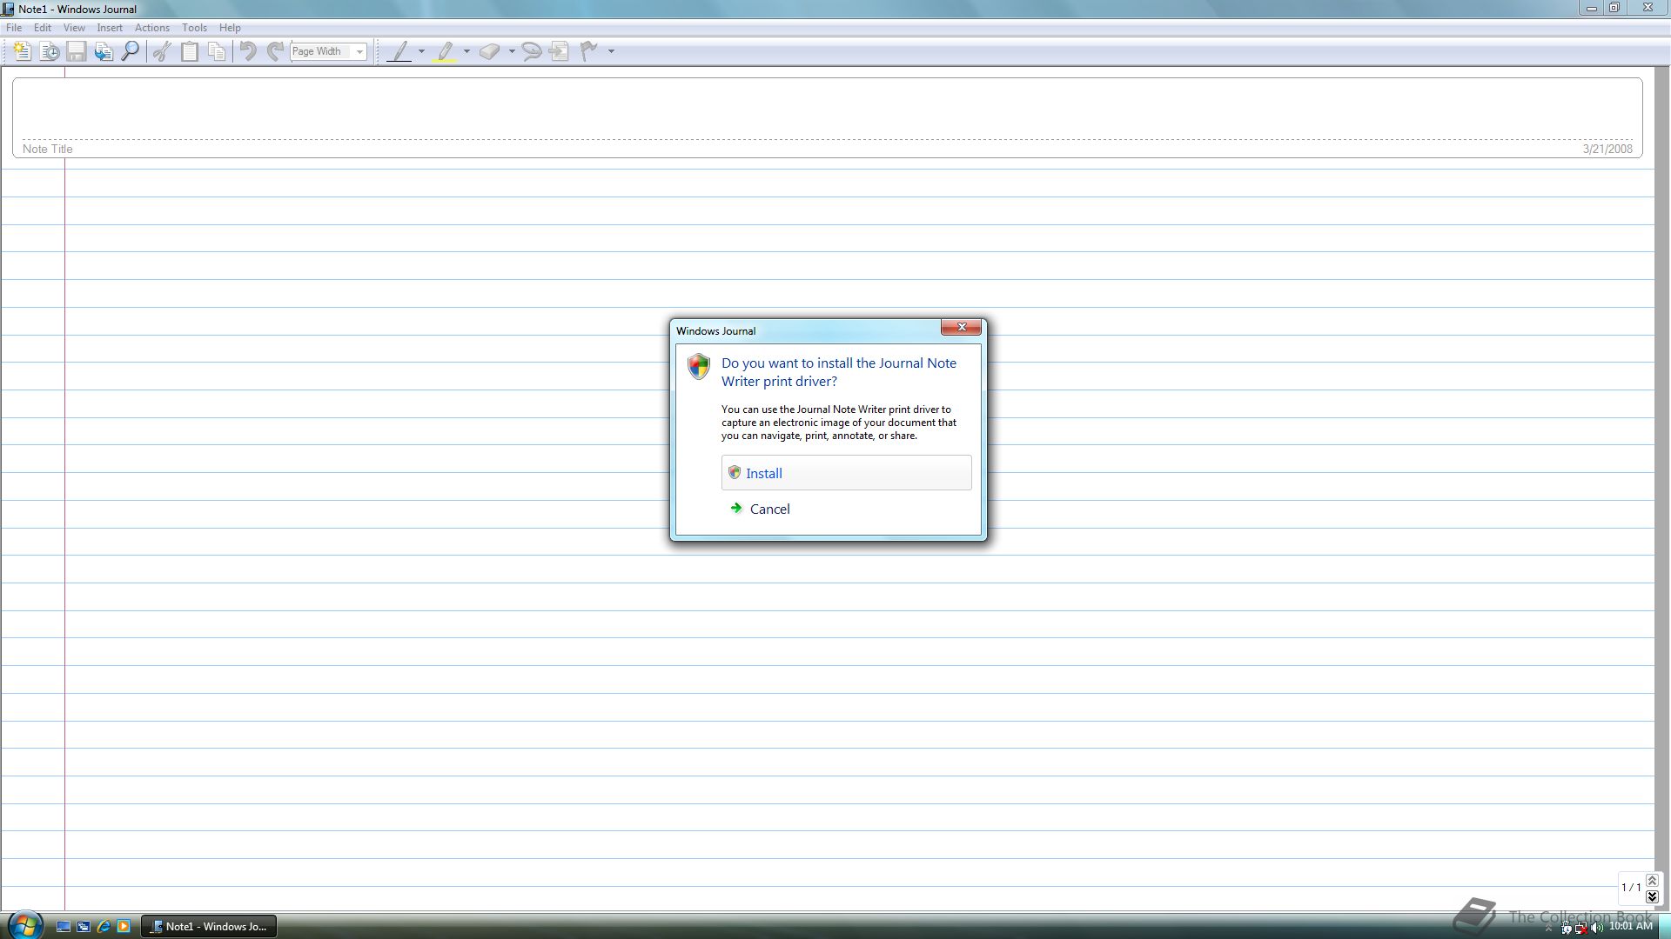
Task: Paste from clipboard icon
Action: pyautogui.click(x=189, y=51)
